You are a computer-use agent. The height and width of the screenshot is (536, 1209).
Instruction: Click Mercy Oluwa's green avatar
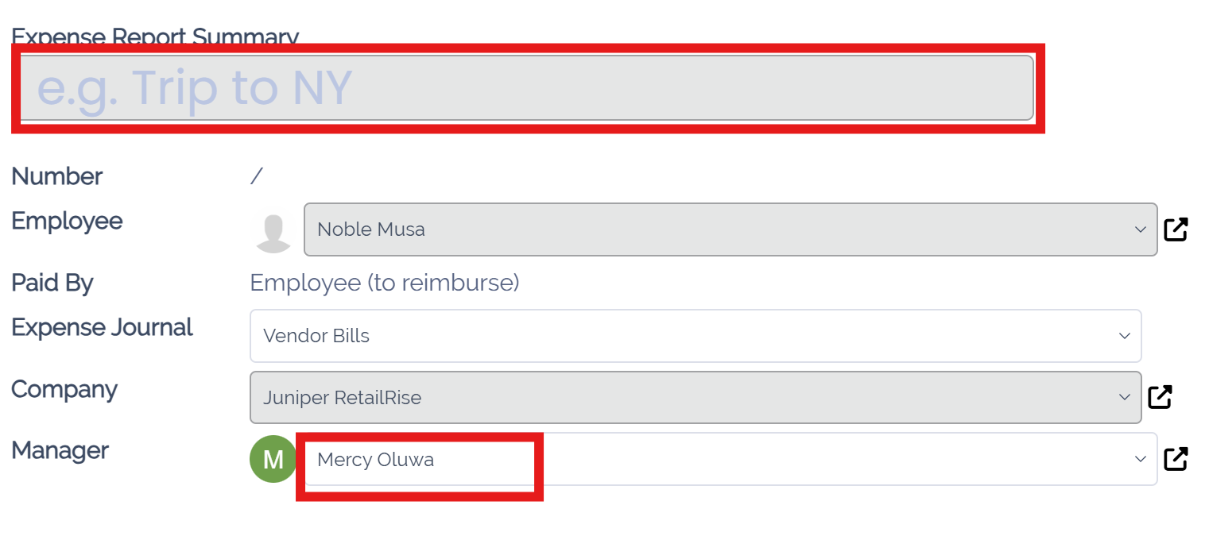[x=273, y=459]
